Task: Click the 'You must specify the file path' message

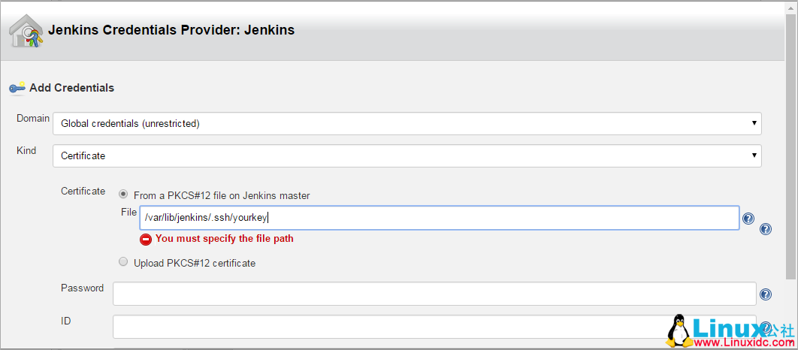Action: pos(225,238)
